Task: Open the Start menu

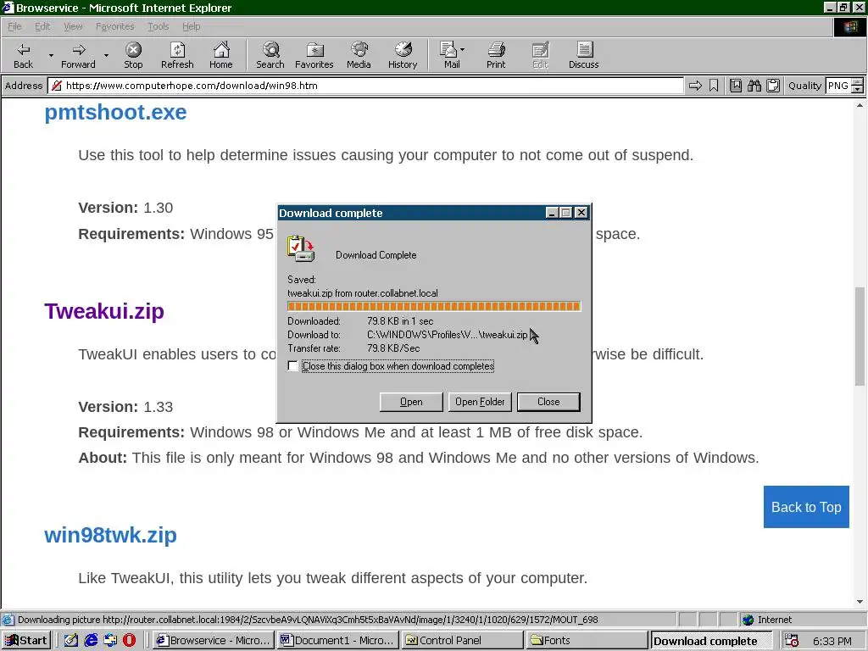Action: point(26,641)
